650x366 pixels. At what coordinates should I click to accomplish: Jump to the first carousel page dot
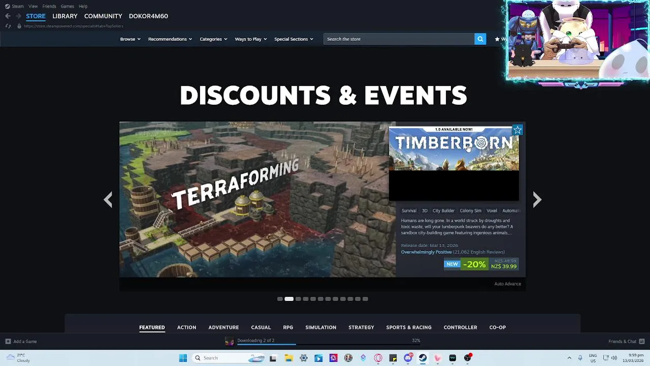280,299
